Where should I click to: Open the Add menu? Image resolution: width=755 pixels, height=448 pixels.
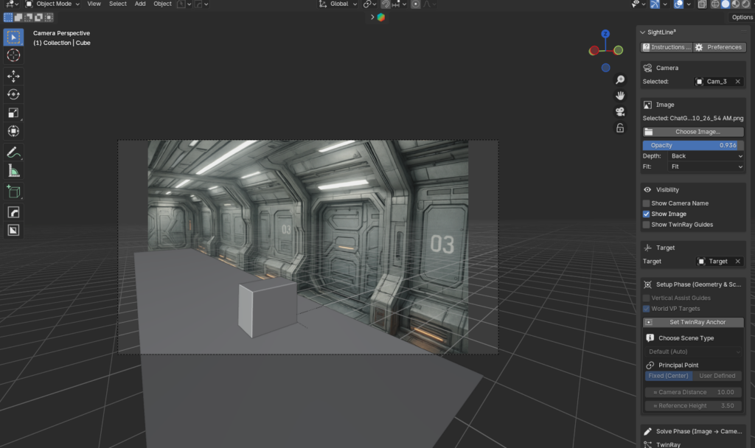tap(140, 4)
